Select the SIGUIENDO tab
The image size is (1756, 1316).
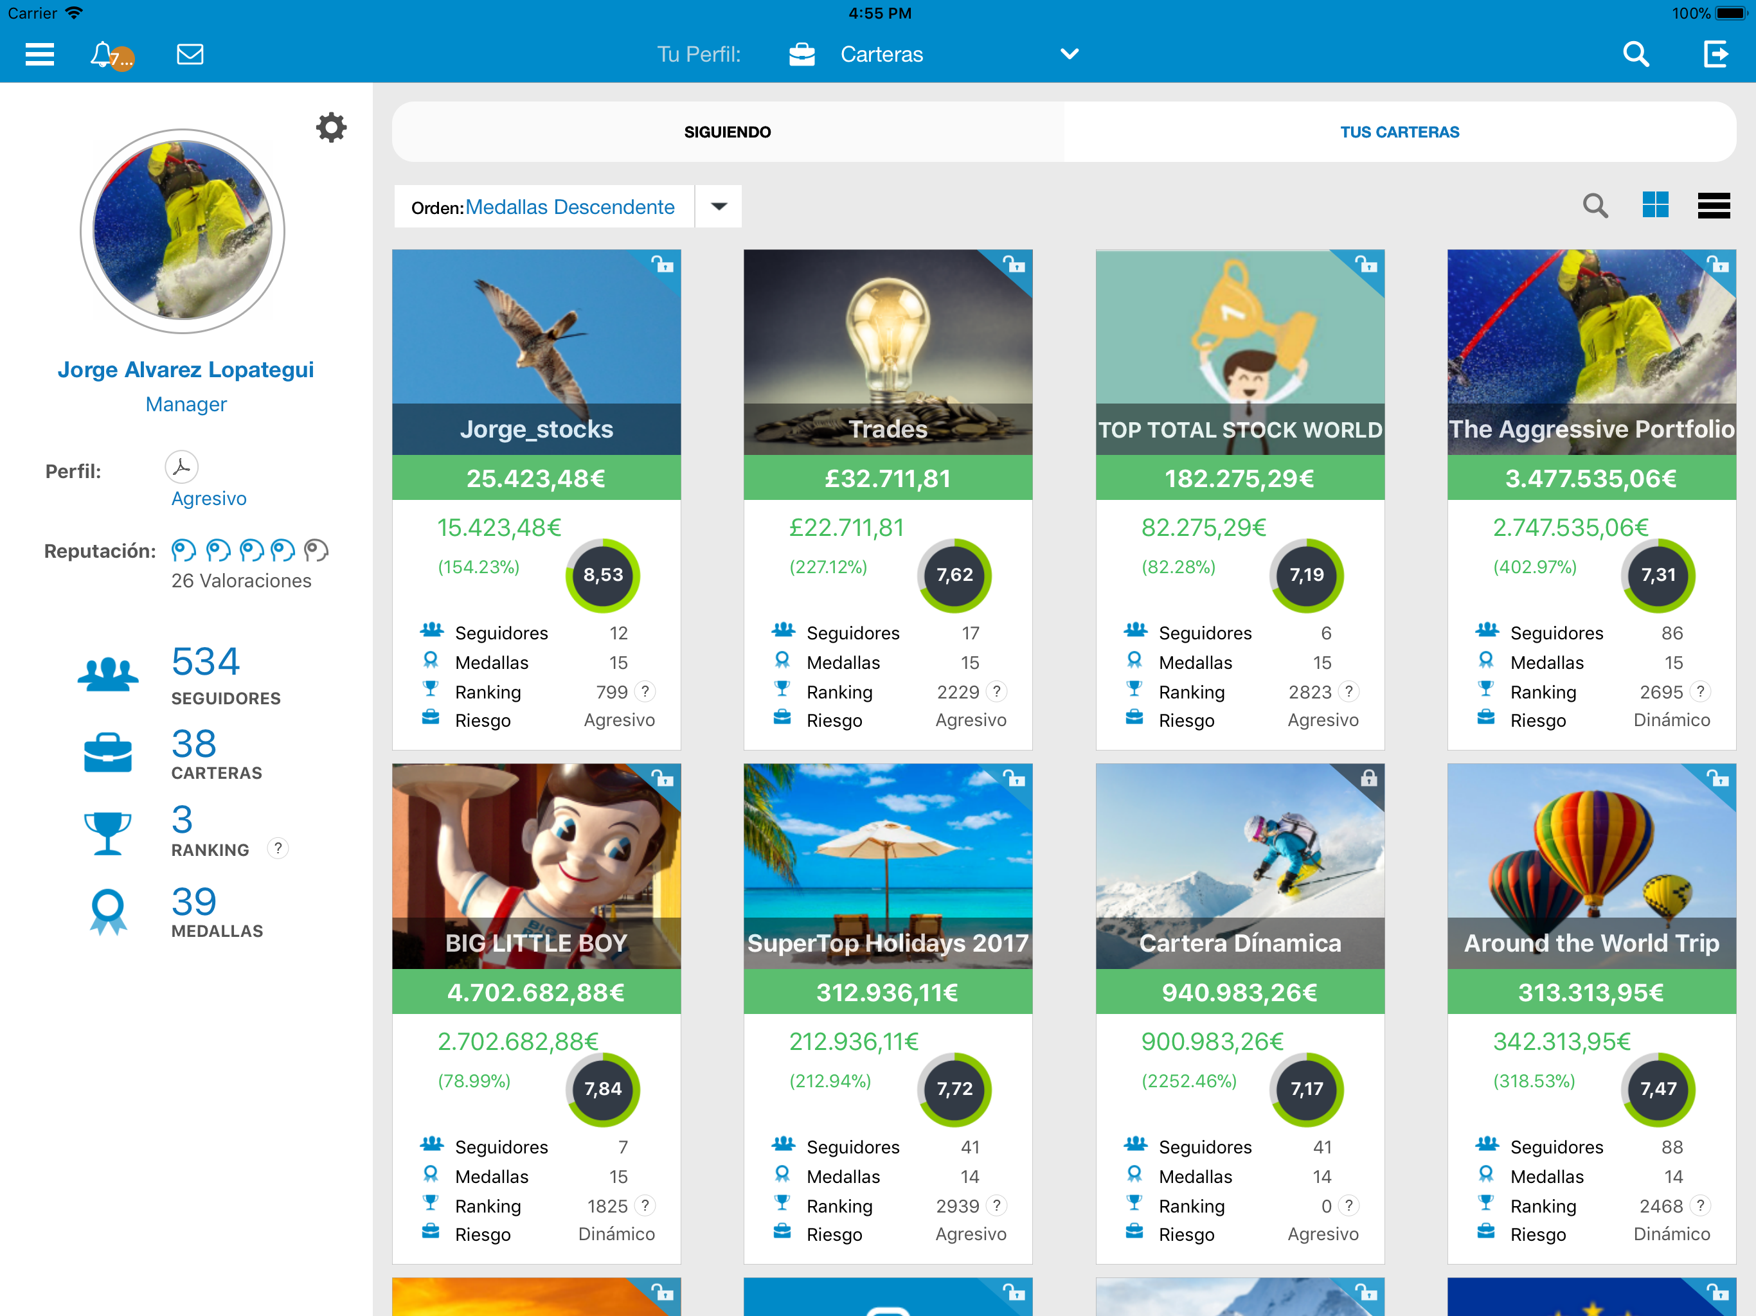click(727, 132)
